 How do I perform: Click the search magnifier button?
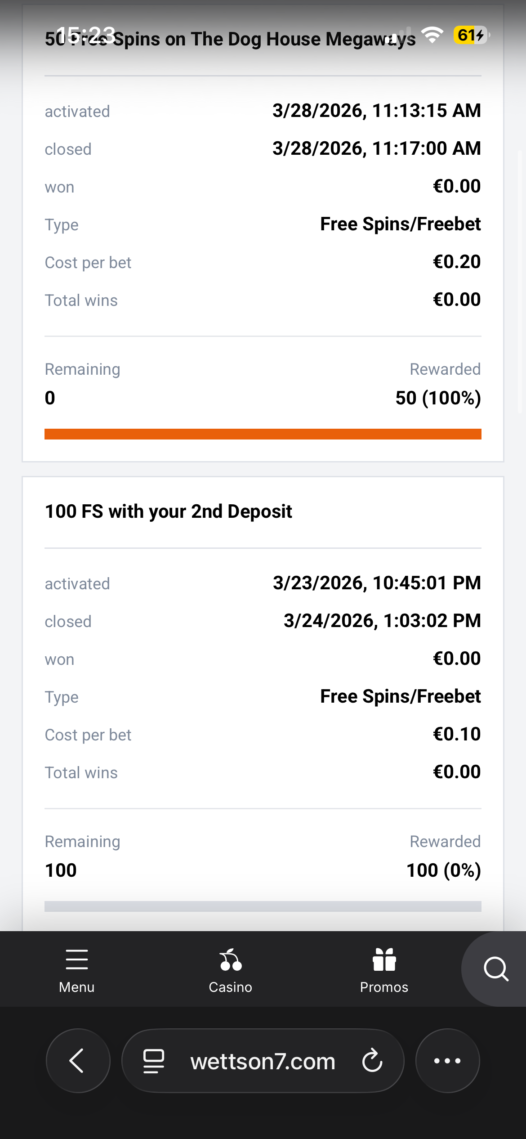tap(496, 969)
